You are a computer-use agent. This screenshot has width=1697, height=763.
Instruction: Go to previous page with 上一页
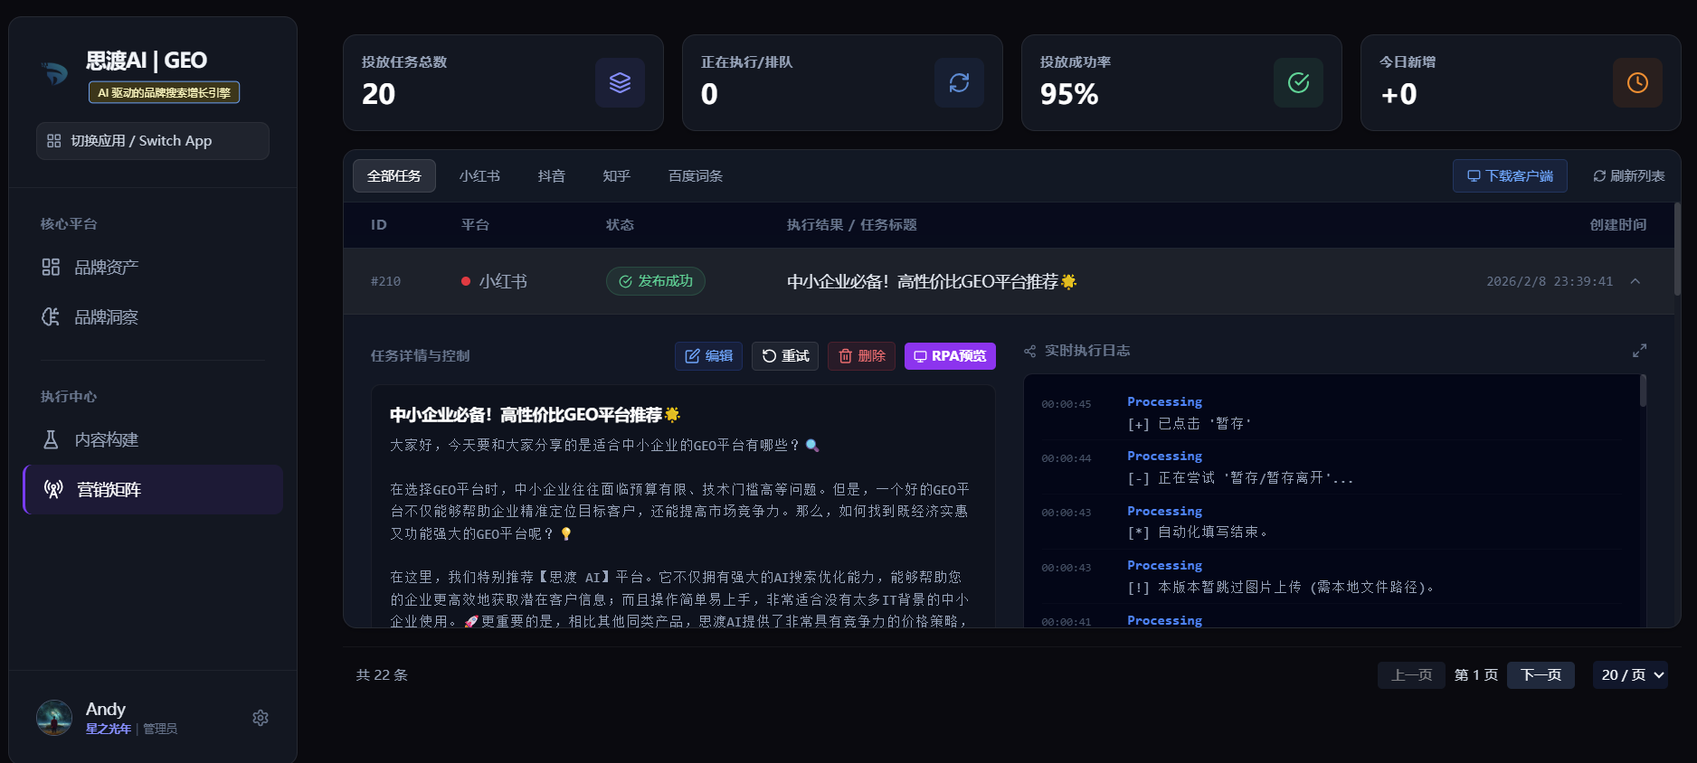1411,675
